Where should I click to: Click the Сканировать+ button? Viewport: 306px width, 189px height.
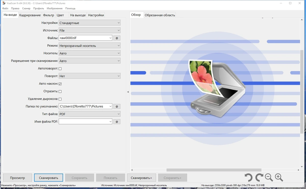[x=141, y=178]
